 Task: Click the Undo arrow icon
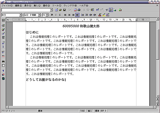(x=97, y=10)
